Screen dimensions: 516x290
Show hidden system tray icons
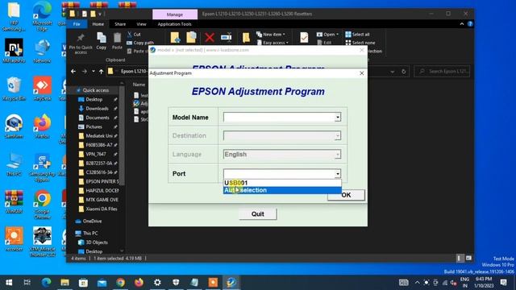click(417, 283)
